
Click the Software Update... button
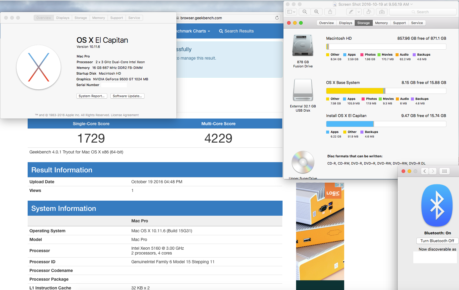(x=127, y=96)
